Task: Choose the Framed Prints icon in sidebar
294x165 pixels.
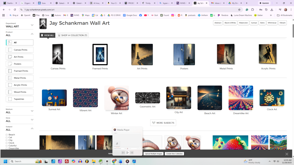Action: 10,71
